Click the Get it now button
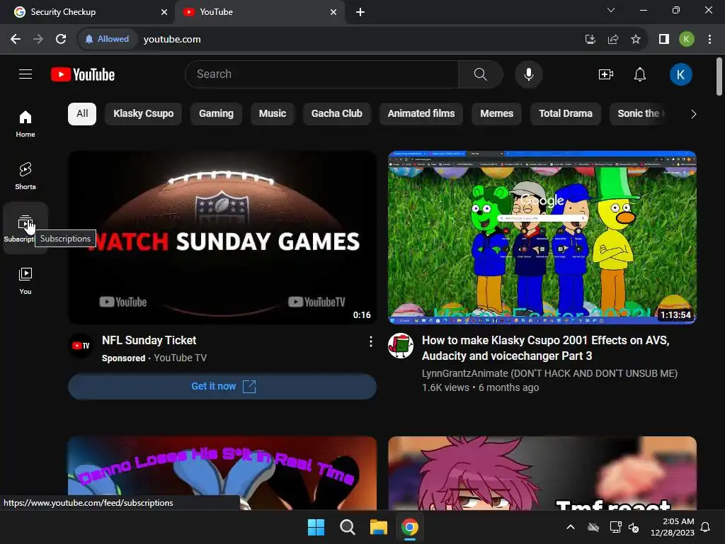 [222, 386]
